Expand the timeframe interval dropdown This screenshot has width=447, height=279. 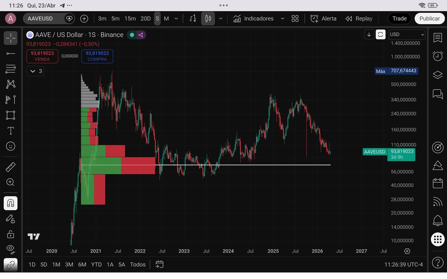176,19
